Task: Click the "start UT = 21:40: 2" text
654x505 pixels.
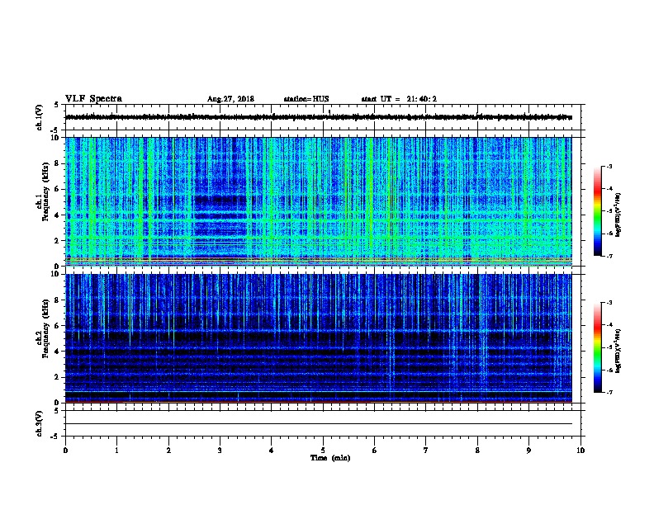Action: (399, 99)
